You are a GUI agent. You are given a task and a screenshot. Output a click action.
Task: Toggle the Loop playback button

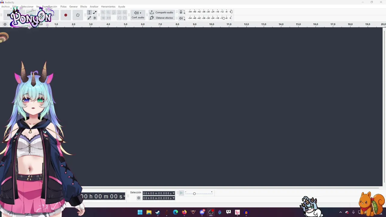pos(78,15)
